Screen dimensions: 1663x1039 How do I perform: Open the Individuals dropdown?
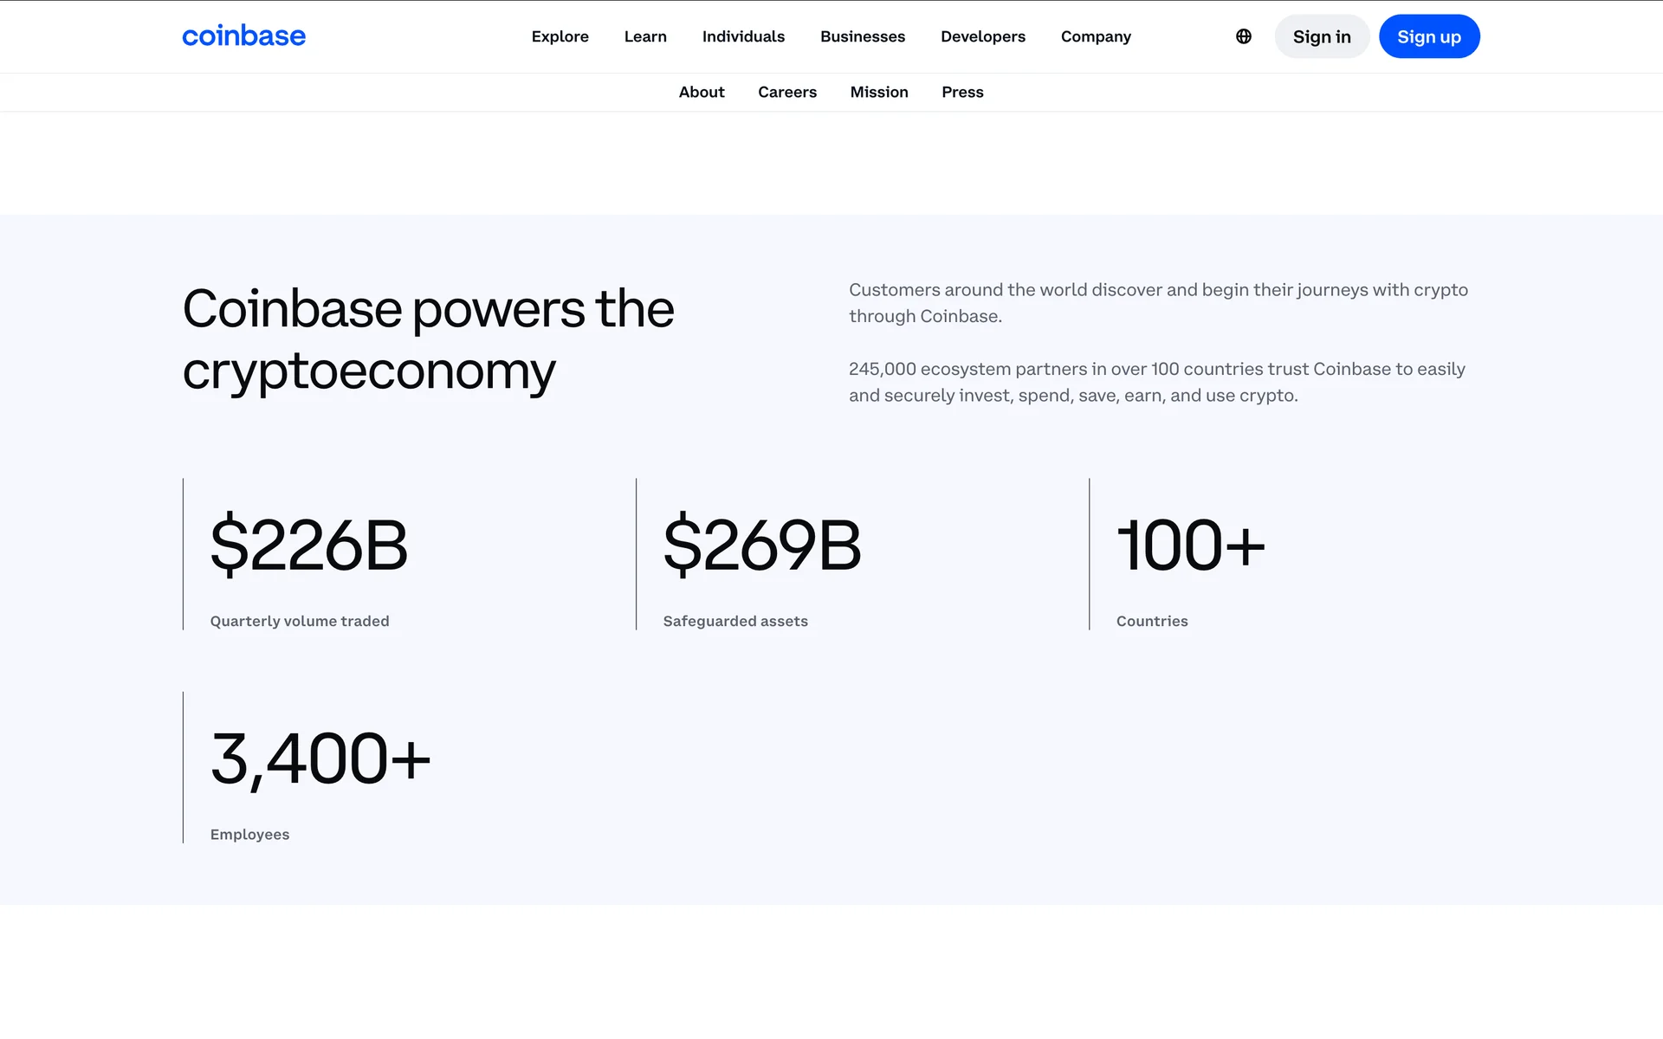point(743,36)
